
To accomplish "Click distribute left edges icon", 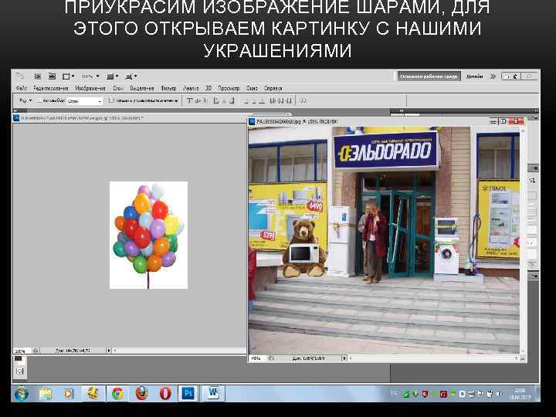I will pyautogui.click(x=273, y=101).
